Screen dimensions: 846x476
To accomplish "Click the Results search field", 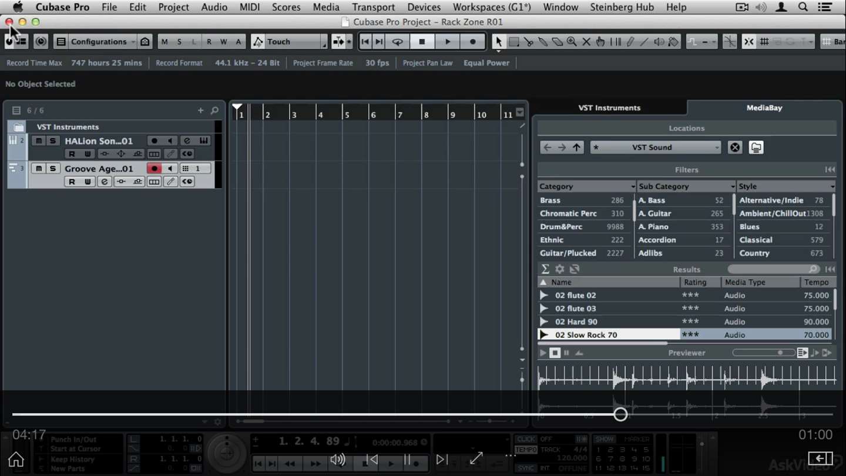I will (773, 269).
